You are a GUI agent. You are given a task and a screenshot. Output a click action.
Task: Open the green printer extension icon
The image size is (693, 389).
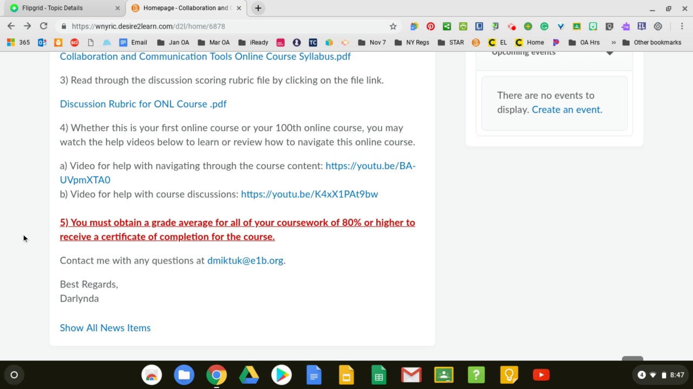(463, 26)
